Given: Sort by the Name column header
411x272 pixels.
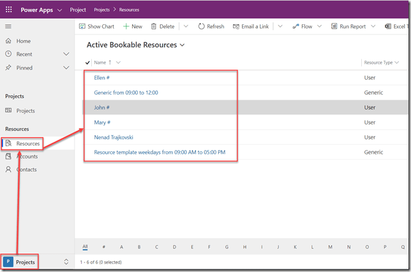Looking at the screenshot, I should point(100,63).
